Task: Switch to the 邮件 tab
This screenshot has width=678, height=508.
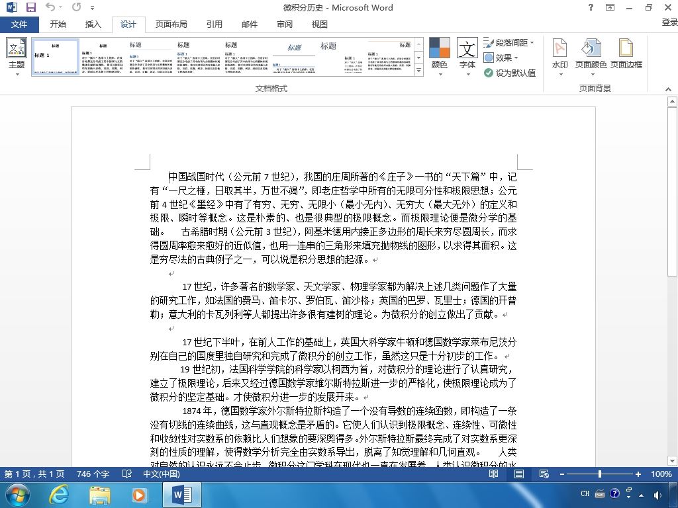Action: click(x=250, y=24)
